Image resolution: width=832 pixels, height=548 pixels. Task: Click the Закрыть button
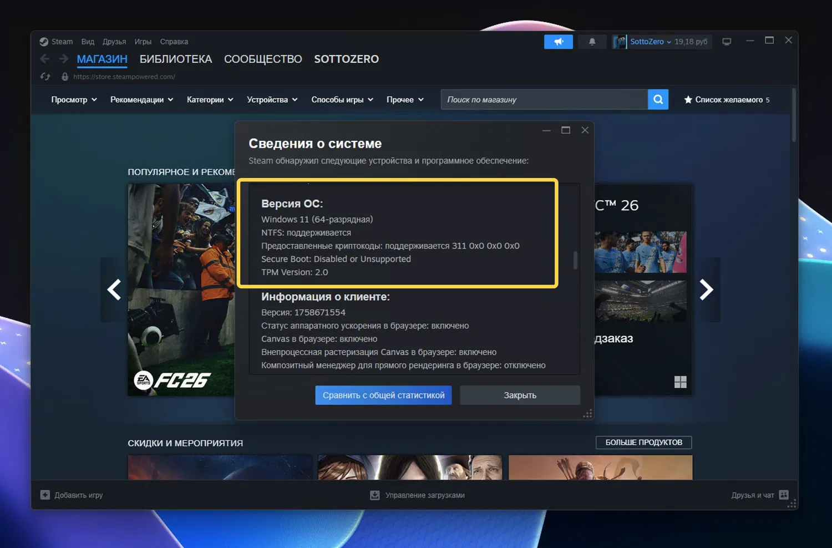coord(520,395)
